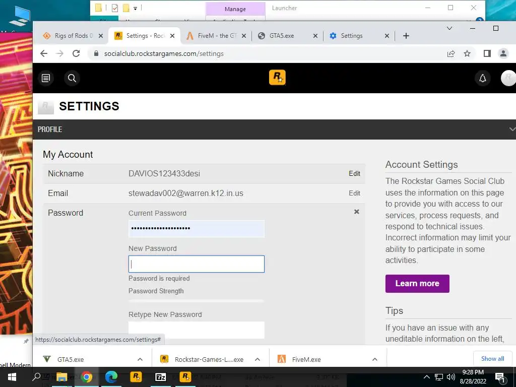Open Chrome from the taskbar
Screen dimensions: 516x387
tap(87, 377)
